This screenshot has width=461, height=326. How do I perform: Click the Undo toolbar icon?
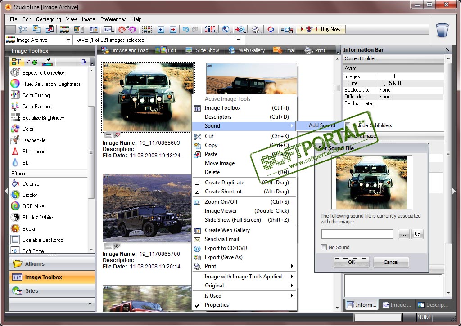point(185,29)
